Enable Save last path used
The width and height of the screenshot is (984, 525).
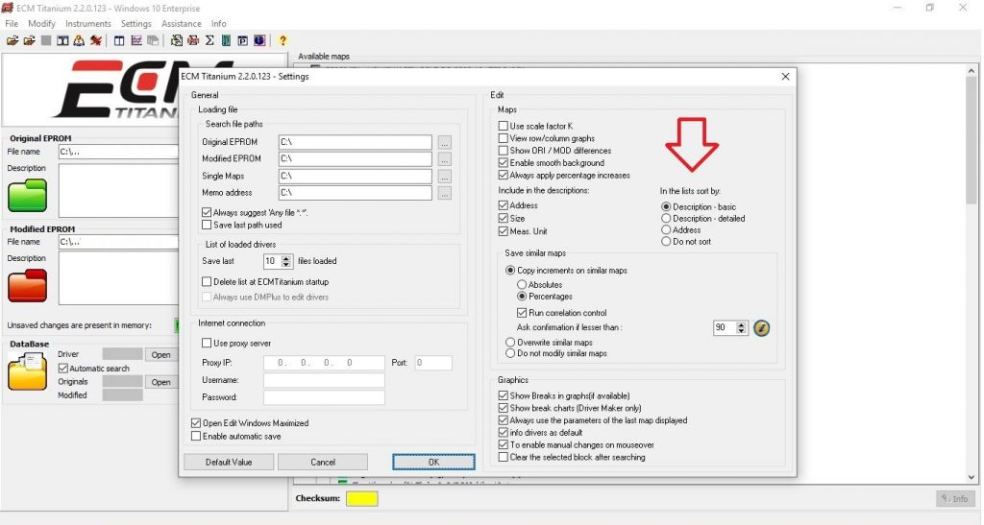pos(207,225)
